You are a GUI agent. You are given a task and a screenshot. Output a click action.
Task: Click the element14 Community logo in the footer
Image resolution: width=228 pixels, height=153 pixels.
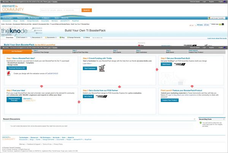pos(9,138)
